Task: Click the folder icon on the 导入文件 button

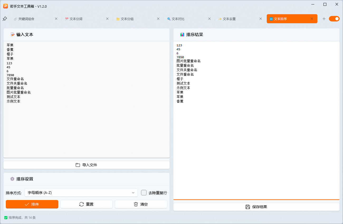Action: click(x=77, y=165)
